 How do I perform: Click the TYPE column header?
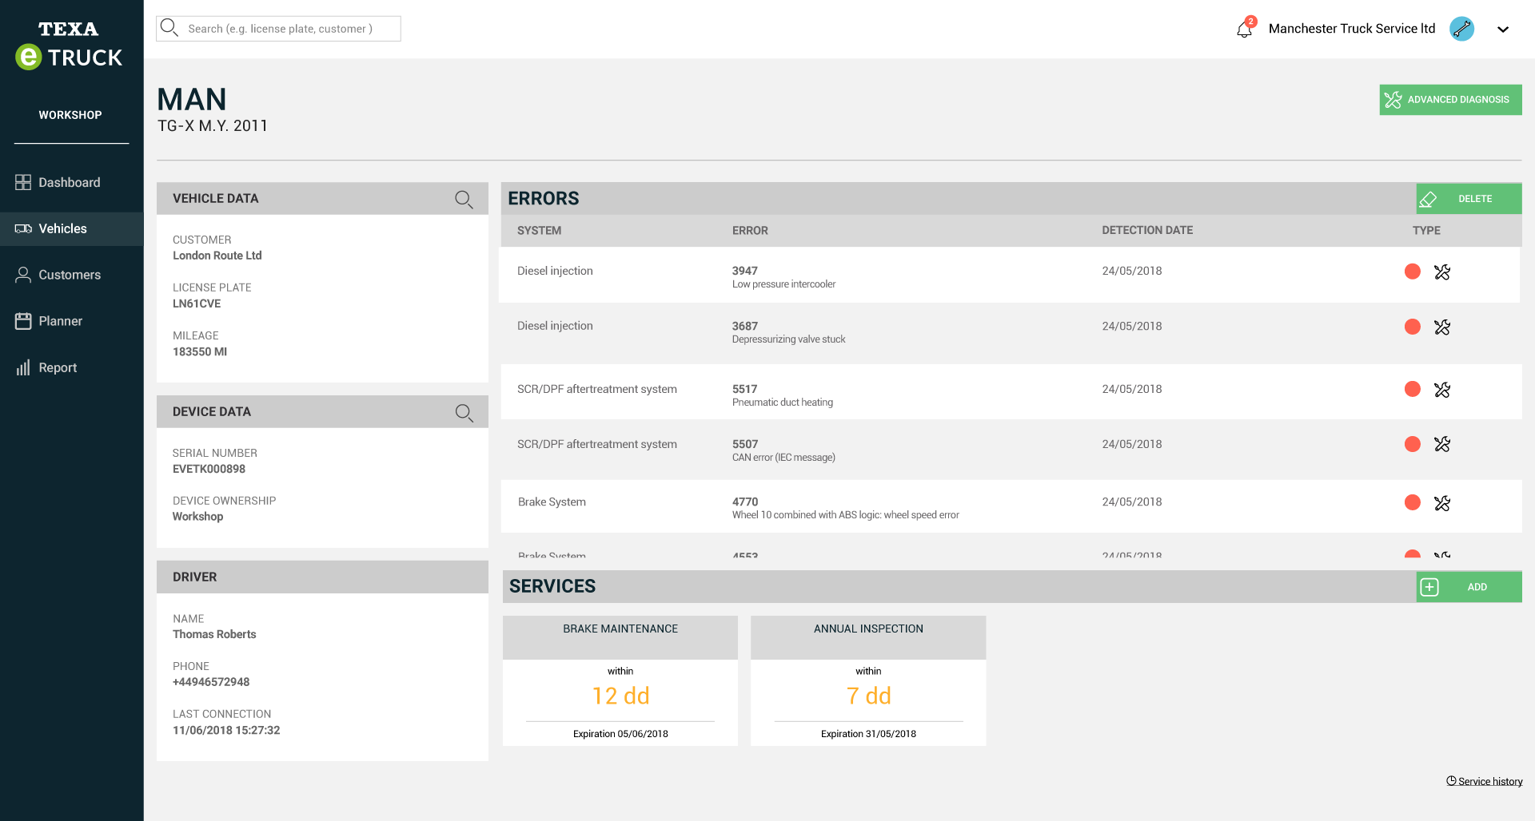click(1426, 230)
